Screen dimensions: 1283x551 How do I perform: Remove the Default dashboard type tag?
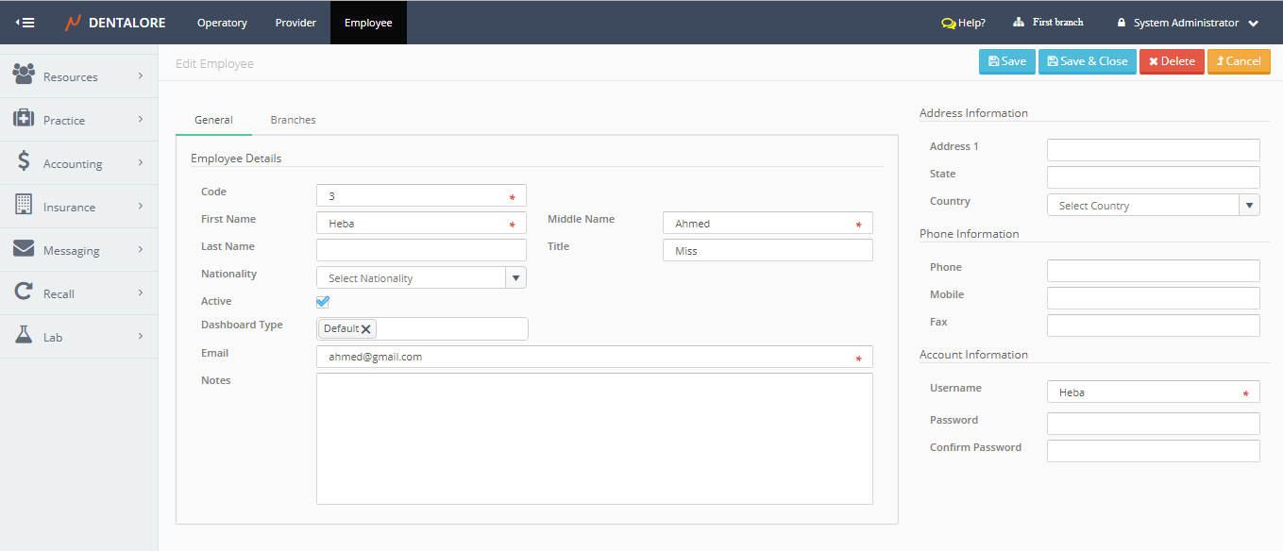(366, 328)
